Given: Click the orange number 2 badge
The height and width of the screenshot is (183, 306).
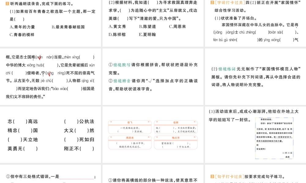Looking at the screenshot, I should (x=212, y=2).
